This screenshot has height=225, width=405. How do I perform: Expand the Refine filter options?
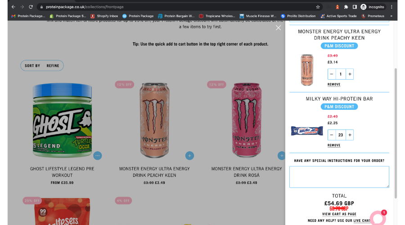[x=53, y=66]
